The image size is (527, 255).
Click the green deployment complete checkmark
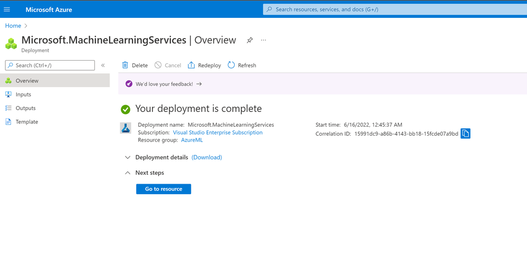(126, 109)
